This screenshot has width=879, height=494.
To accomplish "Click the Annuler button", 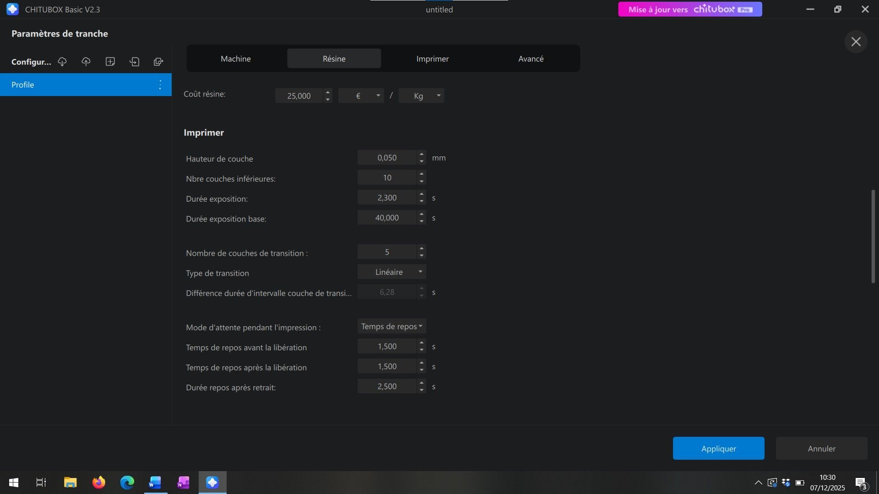I will (821, 448).
